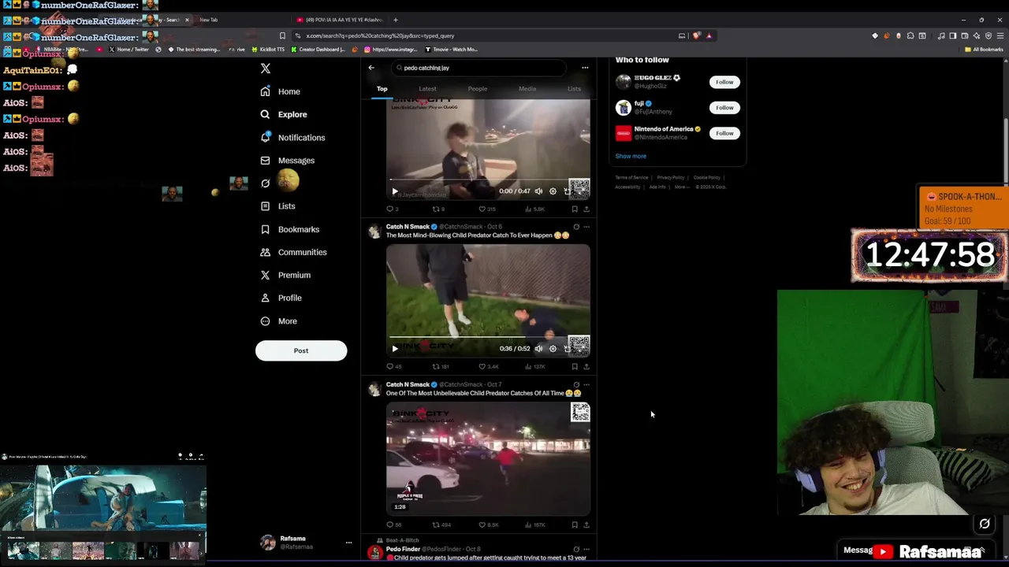This screenshot has height=567, width=1009.
Task: Open Messages in the sidebar
Action: click(287, 161)
